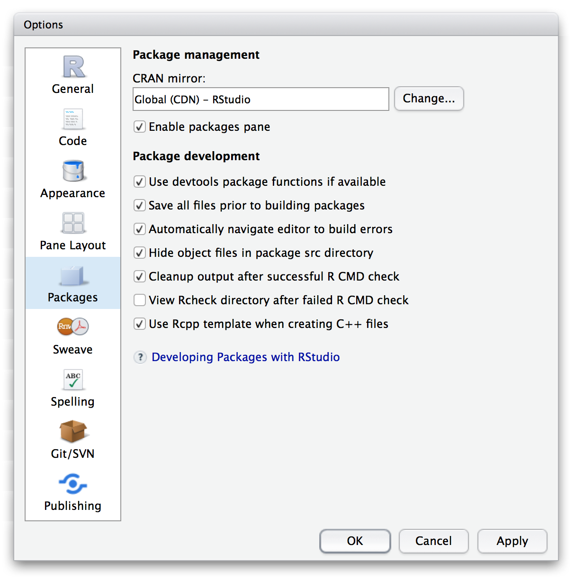Screen dimensions: 575x581
Task: Uncheck Cleanup output after successful check
Action: click(139, 276)
